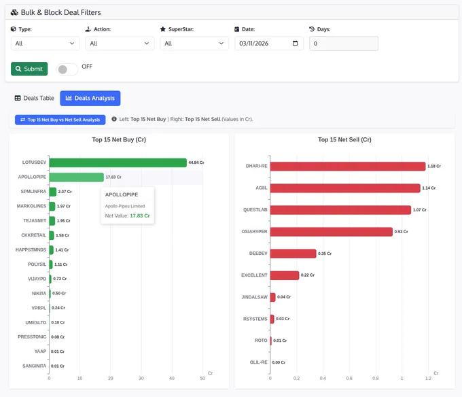Screen dimensions: 462x397
Task: Click the PRESSTONIC axis label
Action: (32, 337)
